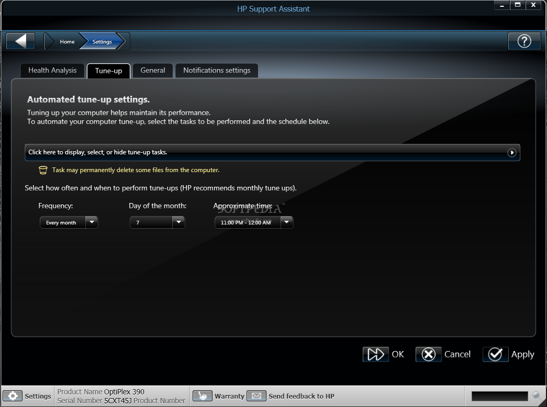Open help via question mark icon
This screenshot has width=547, height=407.
(524, 41)
